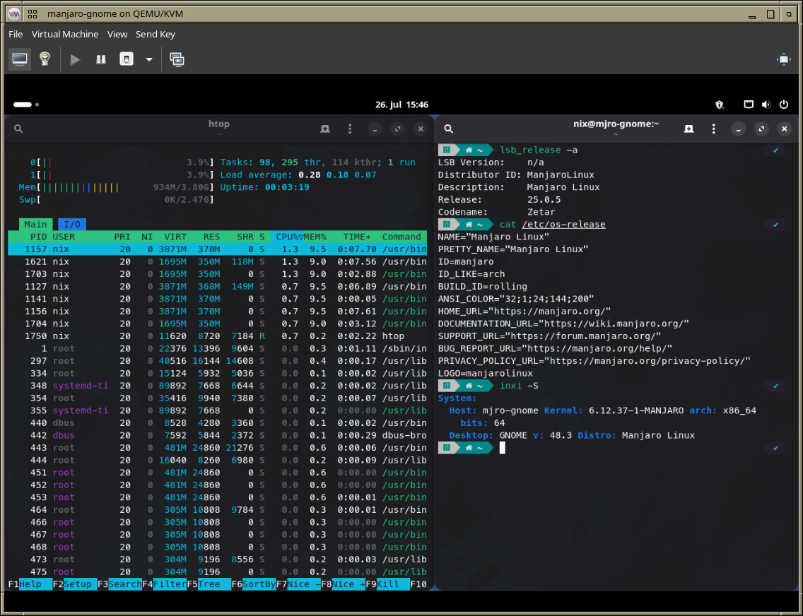Switch the VM viewer to fullscreen
Viewport: 803px width, 616px height.
(x=783, y=59)
